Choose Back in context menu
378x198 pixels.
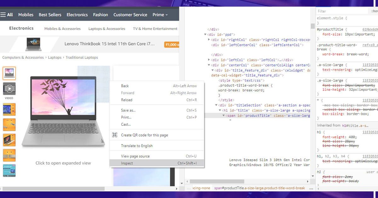click(157, 86)
